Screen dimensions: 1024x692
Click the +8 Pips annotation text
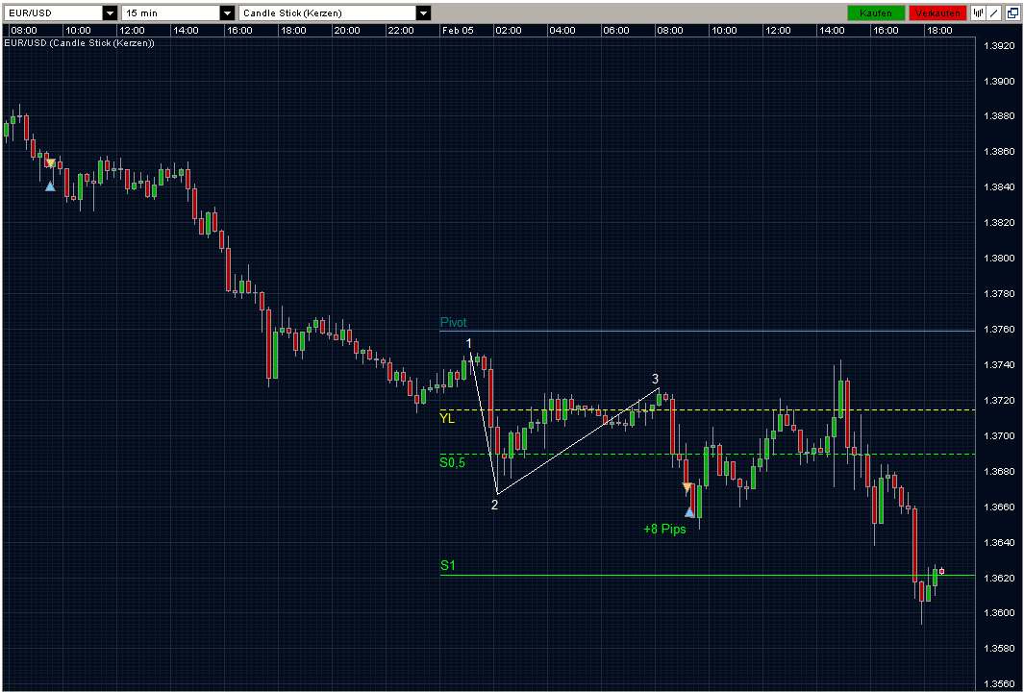tap(664, 529)
